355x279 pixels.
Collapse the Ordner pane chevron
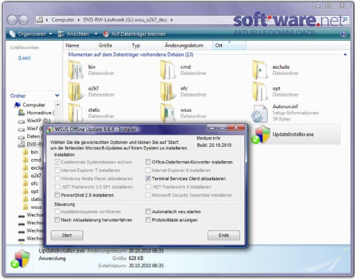pyautogui.click(x=57, y=96)
